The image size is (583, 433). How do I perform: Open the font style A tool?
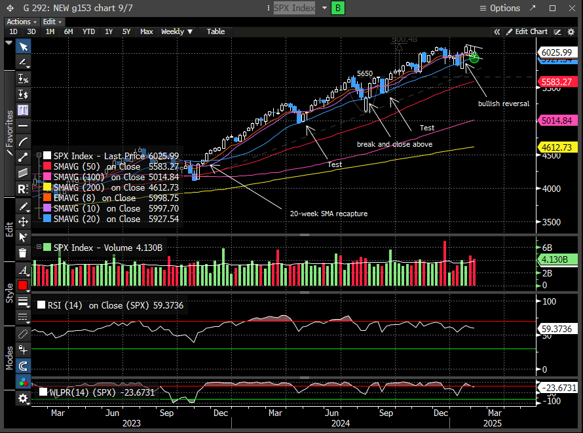[23, 270]
